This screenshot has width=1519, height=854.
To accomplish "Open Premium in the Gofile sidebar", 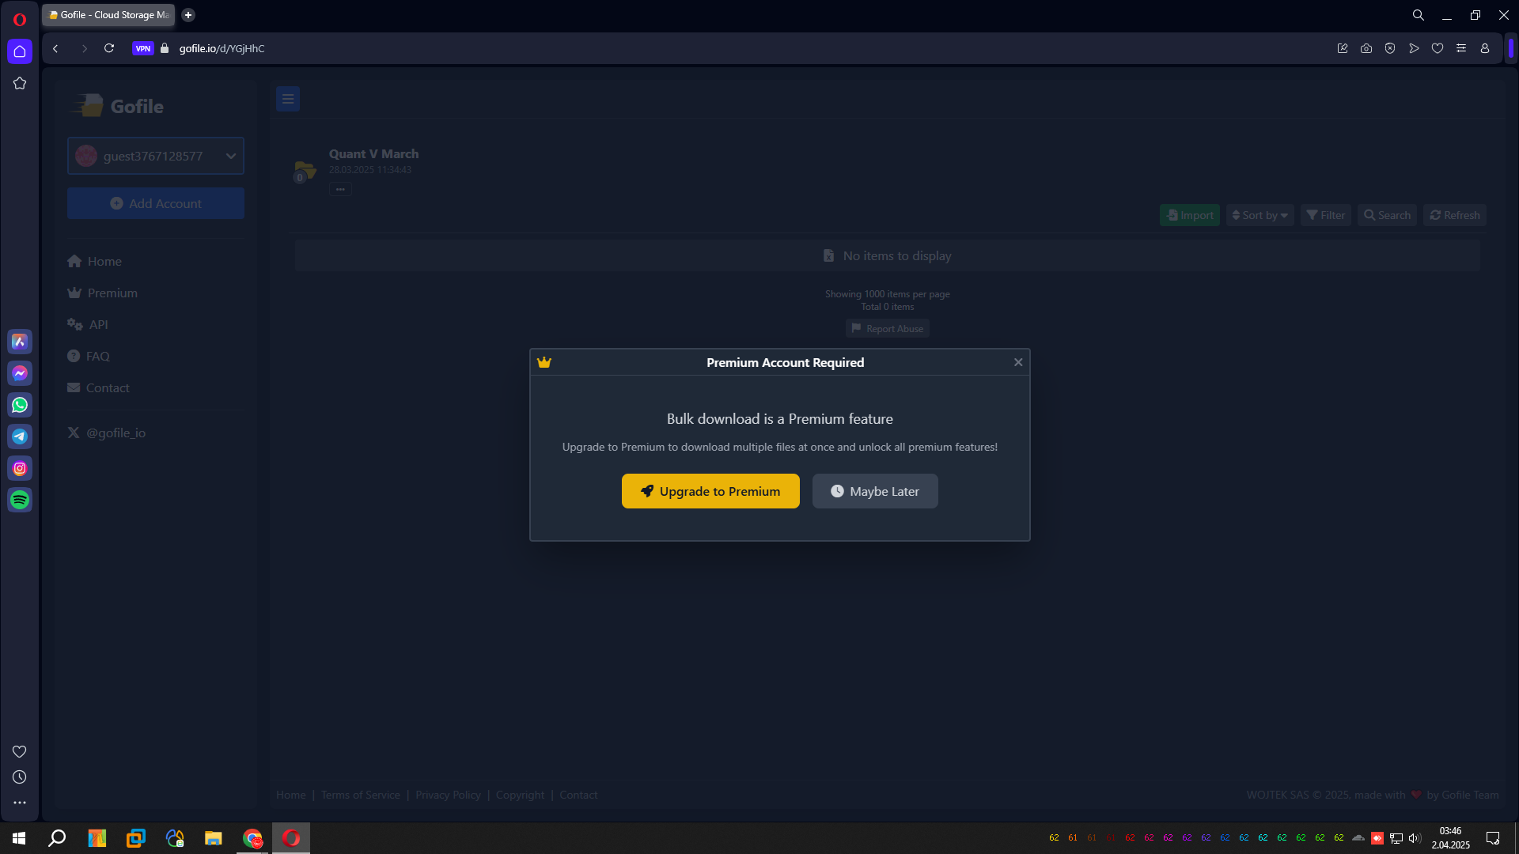I will pos(103,293).
